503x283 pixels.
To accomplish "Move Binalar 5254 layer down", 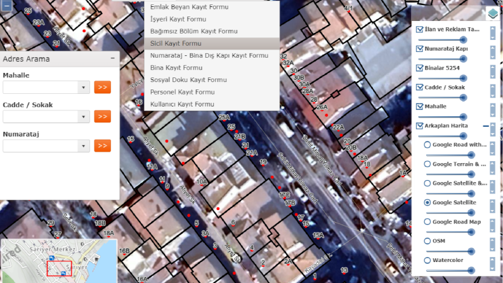I will (493, 76).
